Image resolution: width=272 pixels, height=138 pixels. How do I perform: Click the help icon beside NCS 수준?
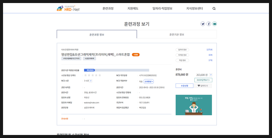(x=91, y=81)
